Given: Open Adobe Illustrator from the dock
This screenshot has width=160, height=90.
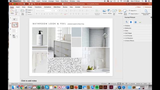Looking at the screenshot, I should click(x=101, y=87).
